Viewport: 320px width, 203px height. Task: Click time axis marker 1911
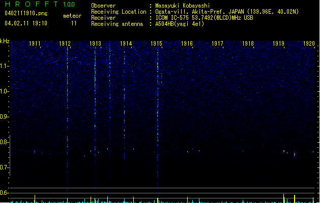point(35,44)
